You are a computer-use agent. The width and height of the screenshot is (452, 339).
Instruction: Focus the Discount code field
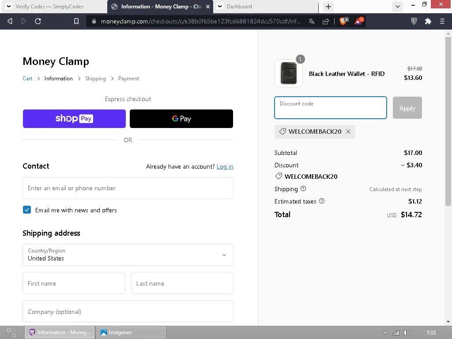click(330, 108)
